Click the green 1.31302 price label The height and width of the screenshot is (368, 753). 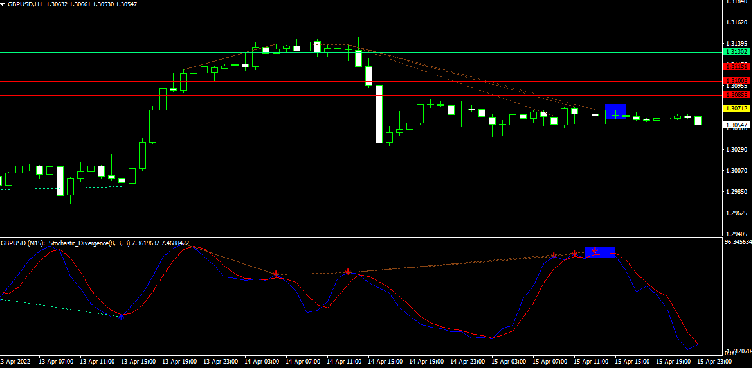tap(736, 51)
